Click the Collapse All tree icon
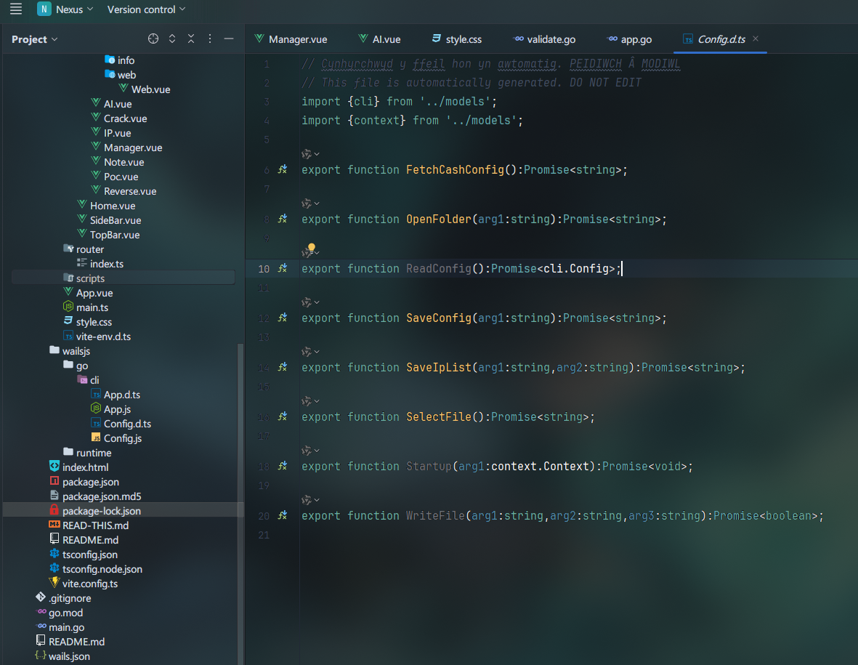858x665 pixels. coord(191,39)
